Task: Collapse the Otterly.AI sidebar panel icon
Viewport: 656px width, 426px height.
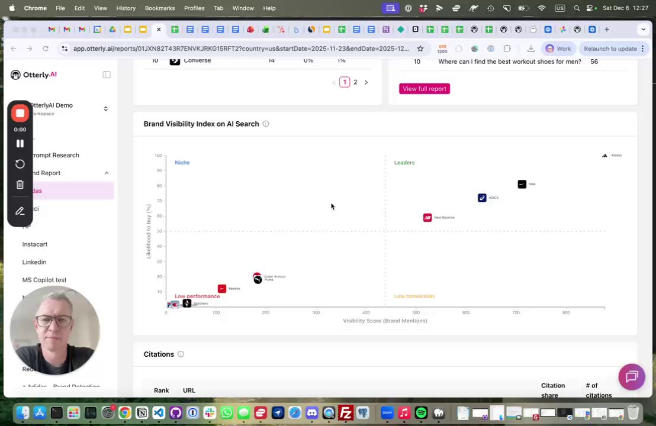Action: 107,75
